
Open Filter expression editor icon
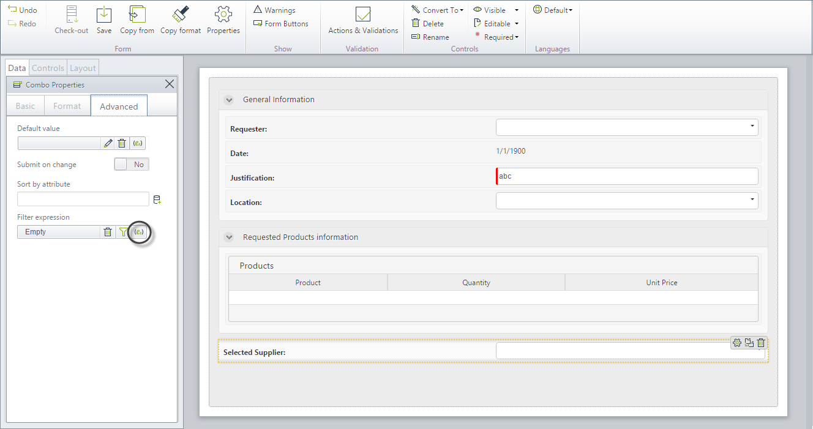click(x=140, y=232)
